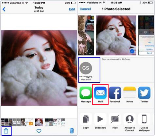Image resolution: width=155 pixels, height=136 pixels.
Task: Share via the Message app icon
Action: point(86,95)
